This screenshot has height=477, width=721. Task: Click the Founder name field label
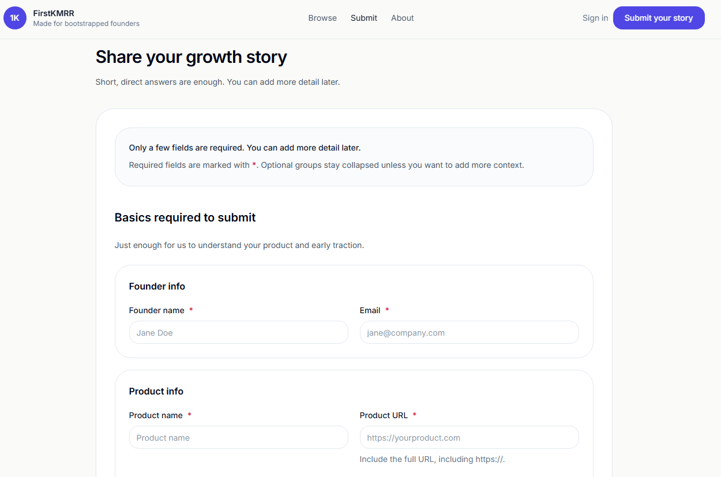coord(157,310)
